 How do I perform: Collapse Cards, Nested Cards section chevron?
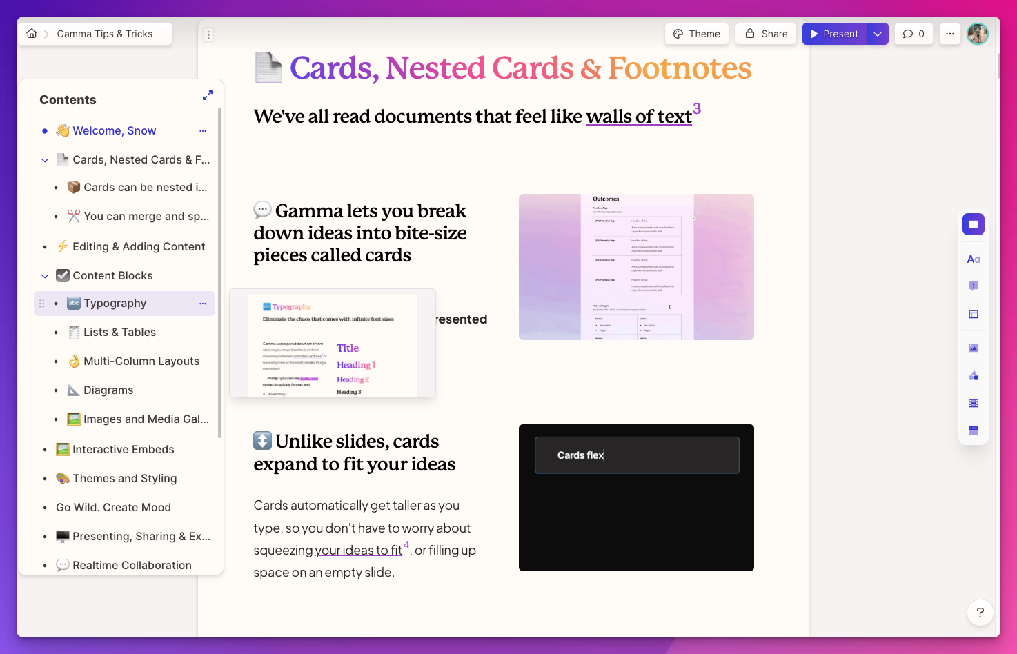click(x=45, y=160)
